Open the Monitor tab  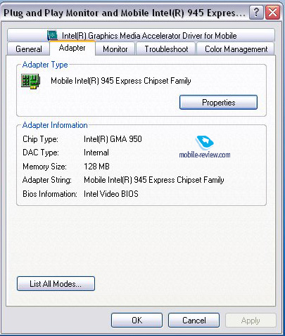115,49
